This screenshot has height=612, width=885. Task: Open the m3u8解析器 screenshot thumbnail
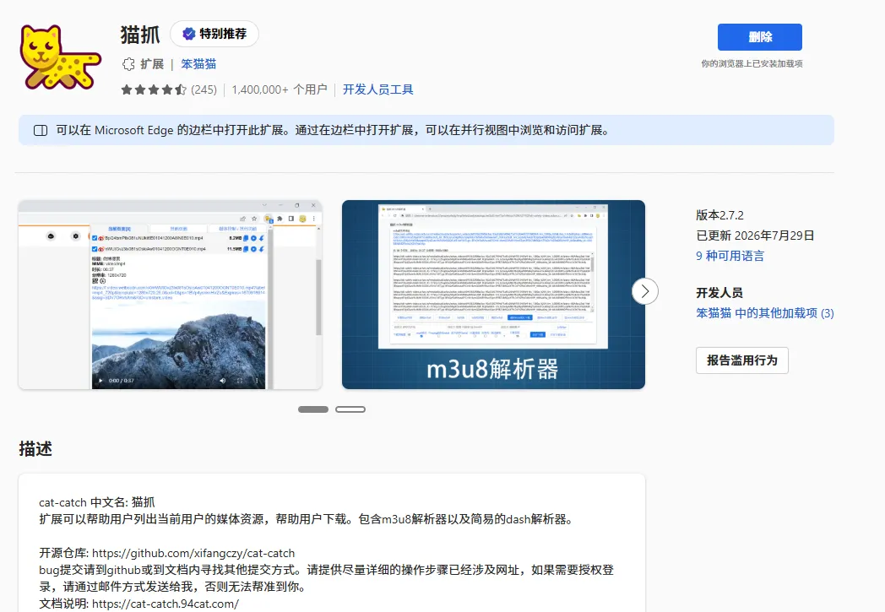pos(493,295)
